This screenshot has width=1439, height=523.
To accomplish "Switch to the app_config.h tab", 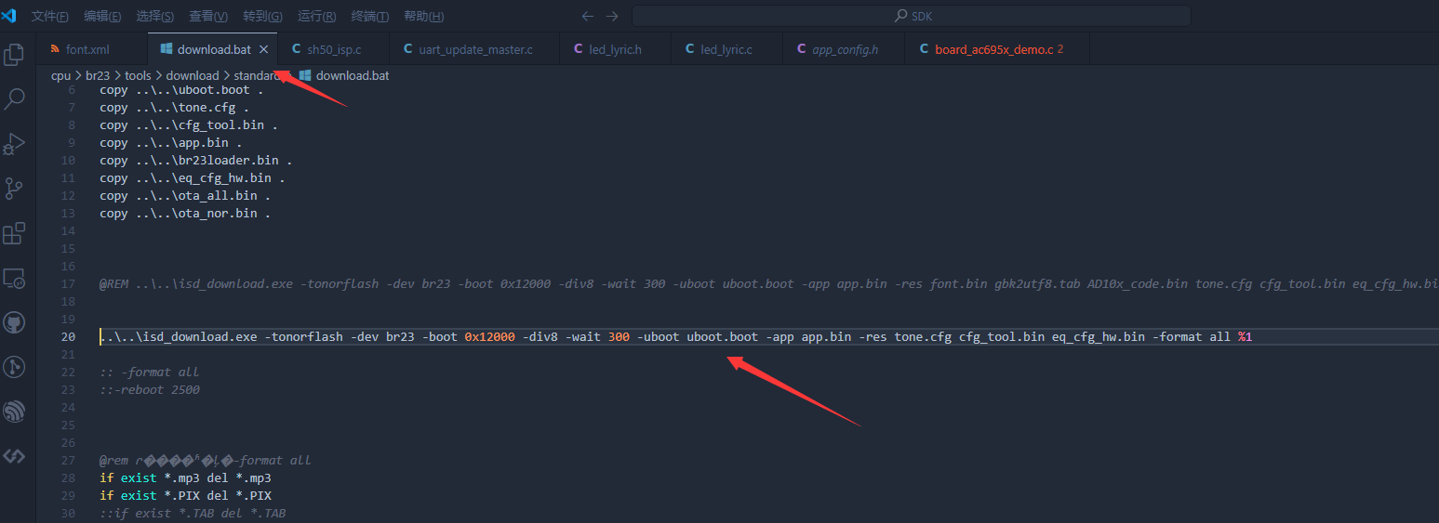I will (844, 49).
